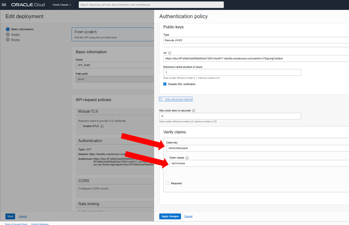The height and width of the screenshot is (225, 349).
Task: Select the Basic information step
Action: [22, 29]
